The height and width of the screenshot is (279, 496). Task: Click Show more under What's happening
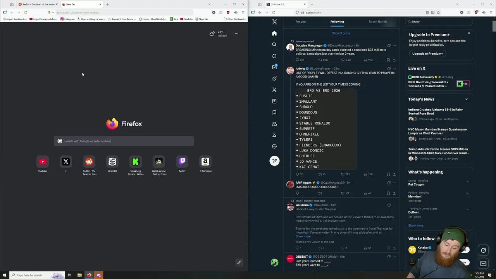click(x=416, y=226)
